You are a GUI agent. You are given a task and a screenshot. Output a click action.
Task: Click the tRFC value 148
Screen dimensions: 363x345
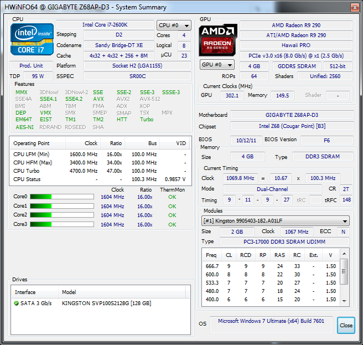coord(346,200)
